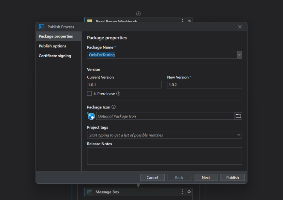Switch to the Publish options tab
Image resolution: width=283 pixels, height=200 pixels.
[x=52, y=46]
